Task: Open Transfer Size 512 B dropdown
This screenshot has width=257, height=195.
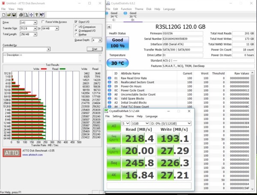Action: [35, 29]
